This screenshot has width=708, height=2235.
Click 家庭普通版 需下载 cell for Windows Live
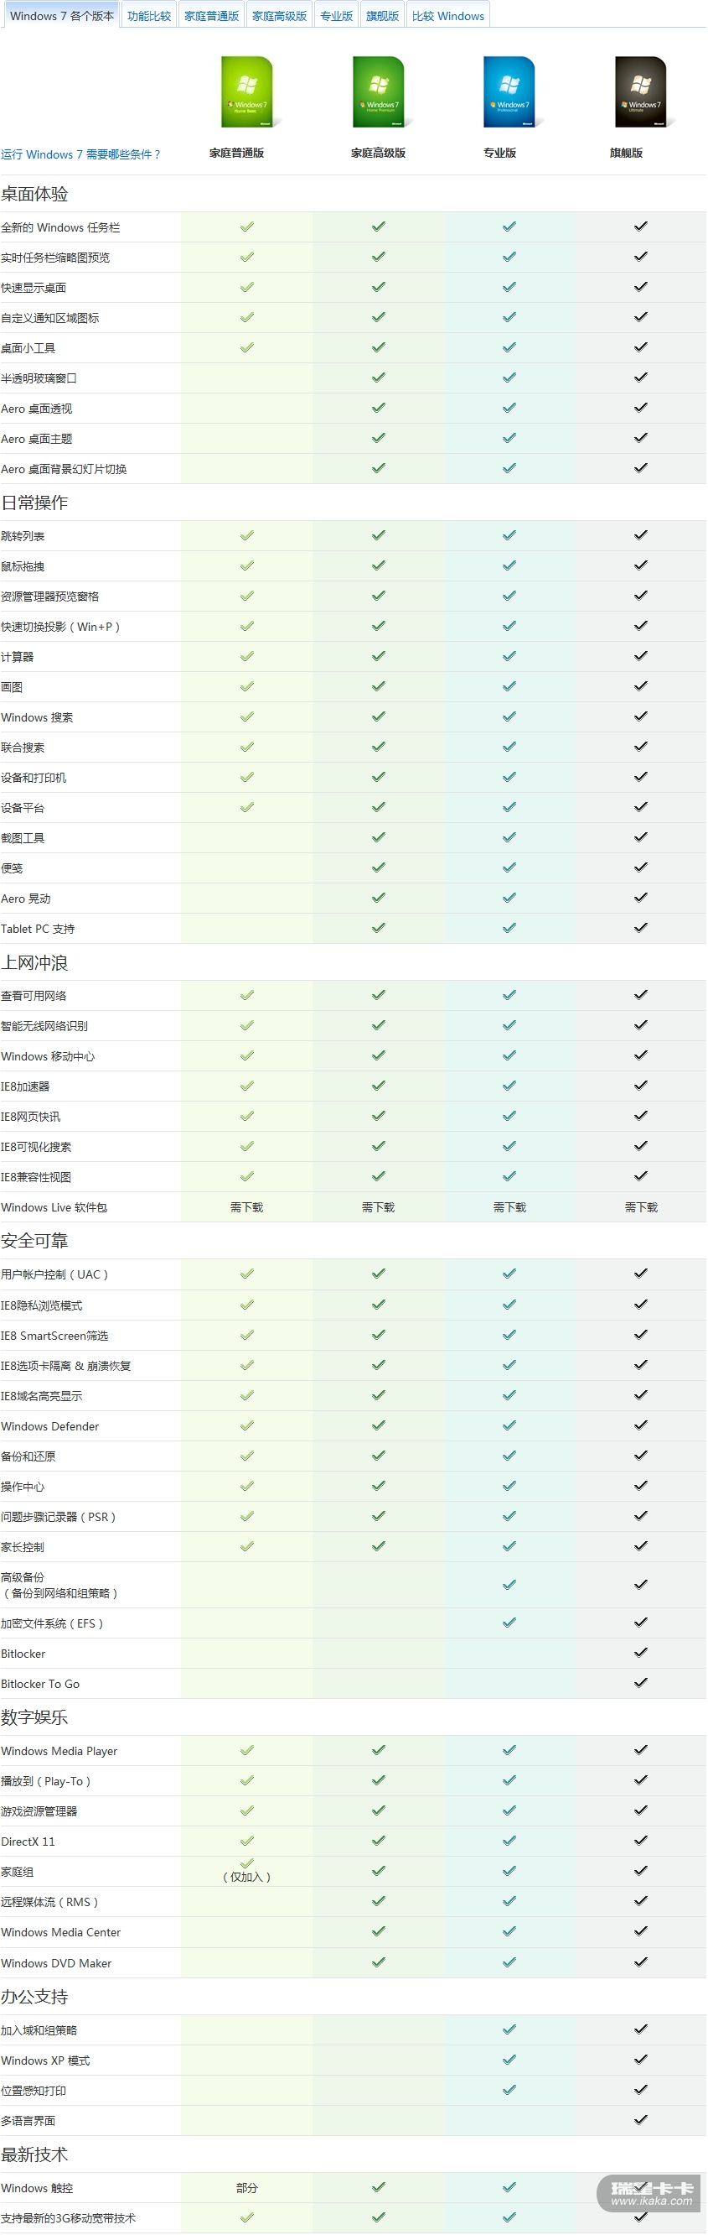[247, 1208]
